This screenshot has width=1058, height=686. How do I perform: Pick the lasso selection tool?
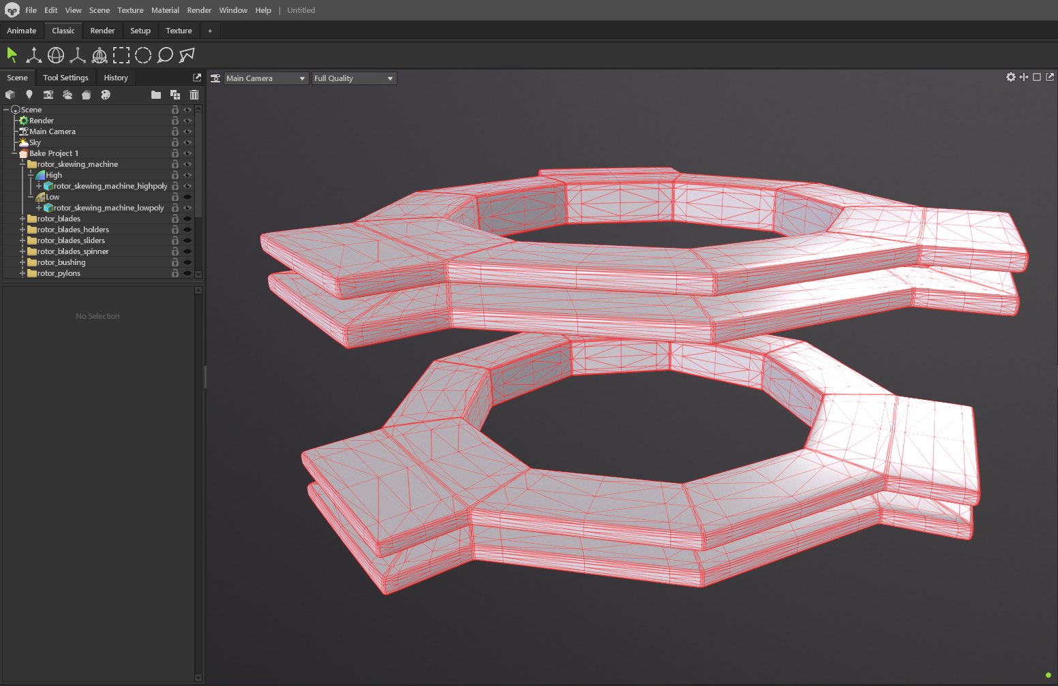[165, 55]
